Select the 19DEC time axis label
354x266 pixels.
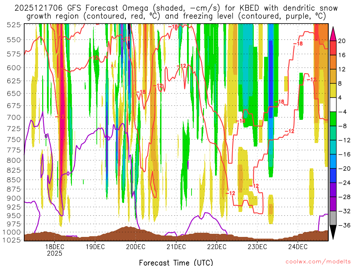tap(95, 247)
